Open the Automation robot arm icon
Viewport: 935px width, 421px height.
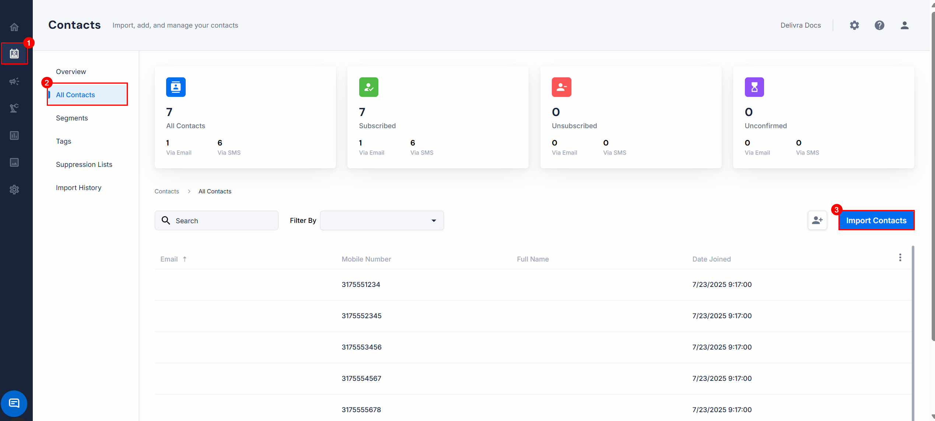(x=14, y=108)
